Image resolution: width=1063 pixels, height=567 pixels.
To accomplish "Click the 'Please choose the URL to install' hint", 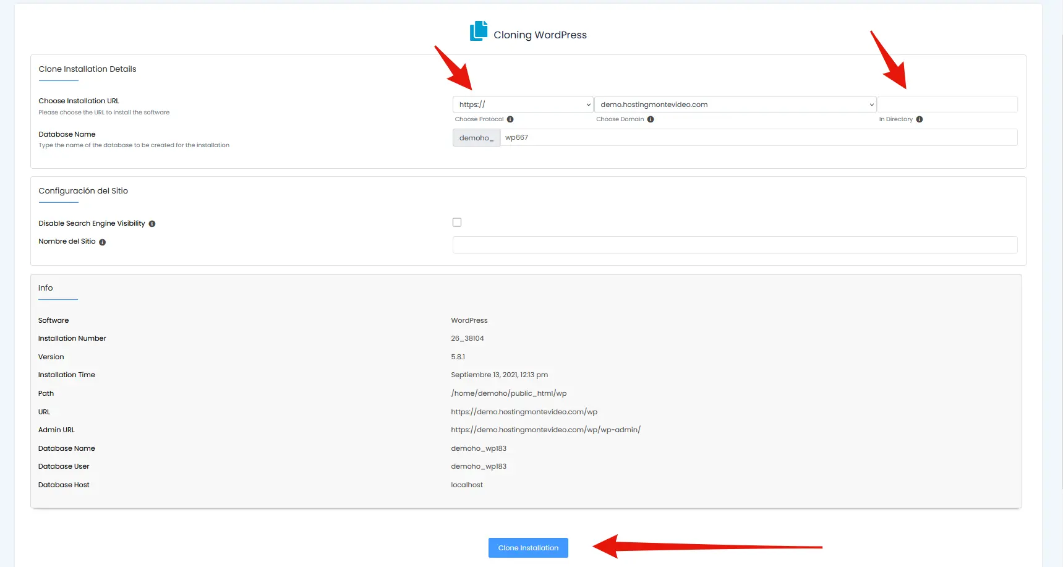I will pyautogui.click(x=104, y=113).
